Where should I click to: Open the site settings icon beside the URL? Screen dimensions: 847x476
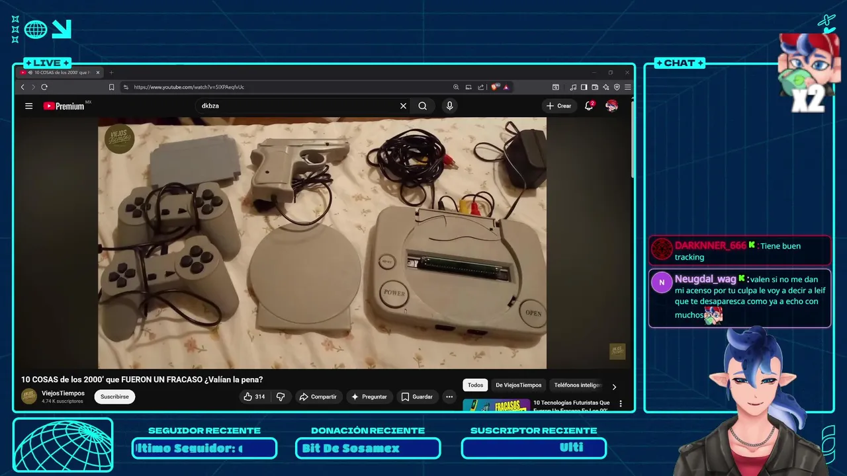coord(126,87)
